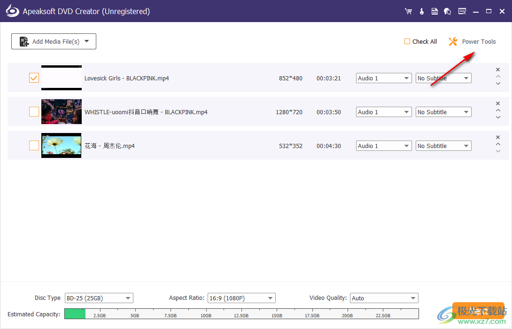The width and height of the screenshot is (512, 329).
Task: Click the 00:03:50 duration value
Action: [x=328, y=112]
